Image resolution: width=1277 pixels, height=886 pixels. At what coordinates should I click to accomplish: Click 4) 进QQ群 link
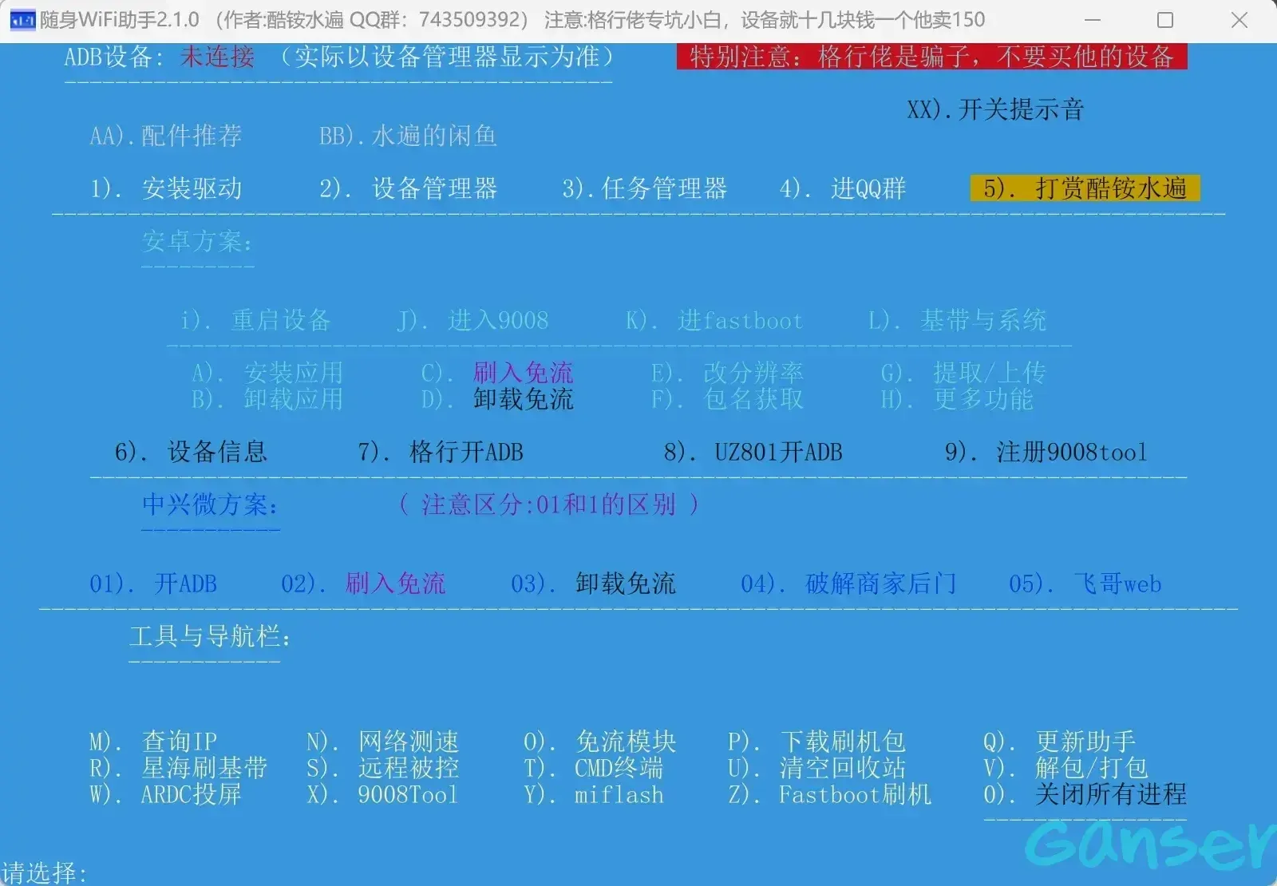(x=843, y=189)
